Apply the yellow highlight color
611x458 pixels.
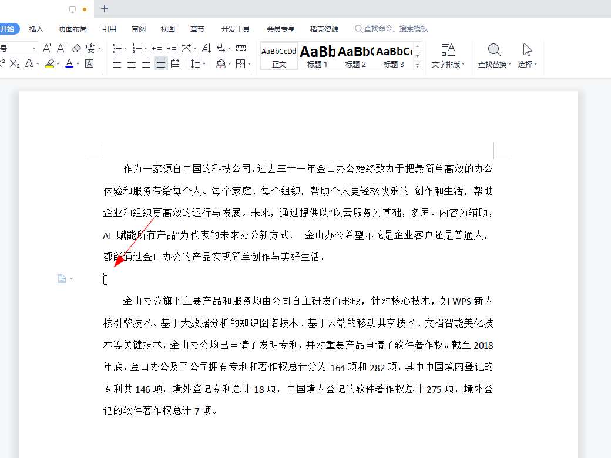coord(49,63)
